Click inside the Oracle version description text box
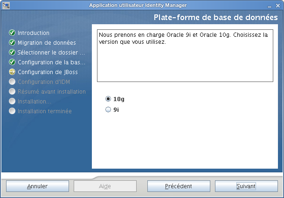The width and height of the screenshot is (284, 198). (x=185, y=56)
